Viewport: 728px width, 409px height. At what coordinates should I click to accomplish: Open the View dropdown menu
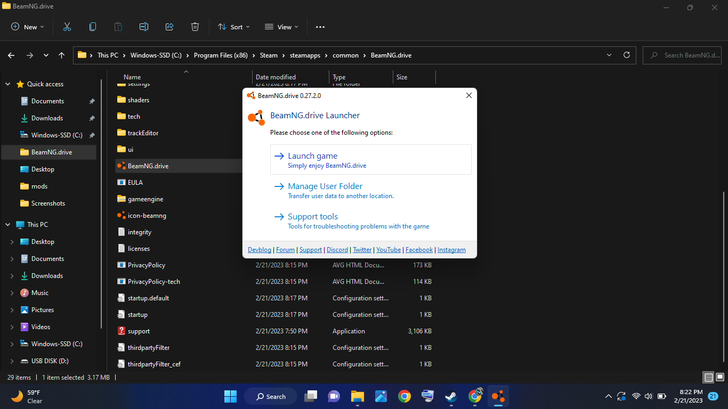[281, 27]
